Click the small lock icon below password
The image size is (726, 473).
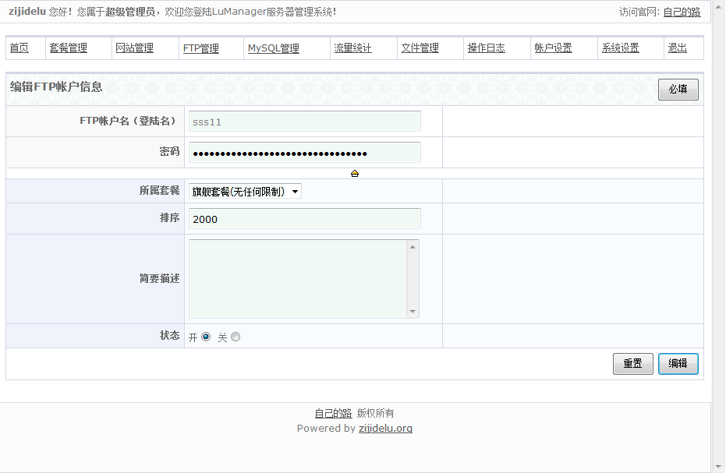click(x=355, y=174)
